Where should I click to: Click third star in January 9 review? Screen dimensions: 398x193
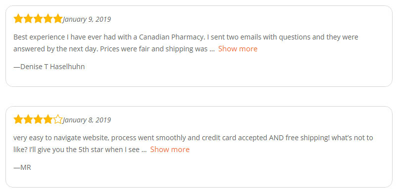tap(38, 19)
